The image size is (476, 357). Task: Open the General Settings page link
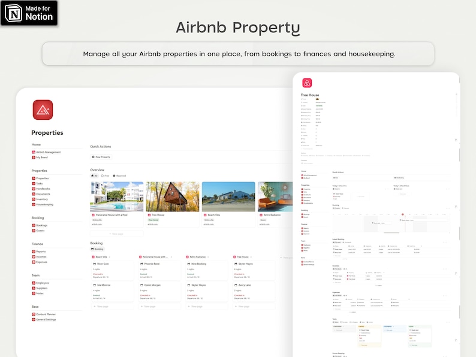[46, 320]
